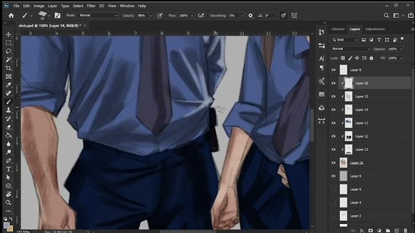The width and height of the screenshot is (415, 233).
Task: Open the brush settings panel icon
Action: 58,16
